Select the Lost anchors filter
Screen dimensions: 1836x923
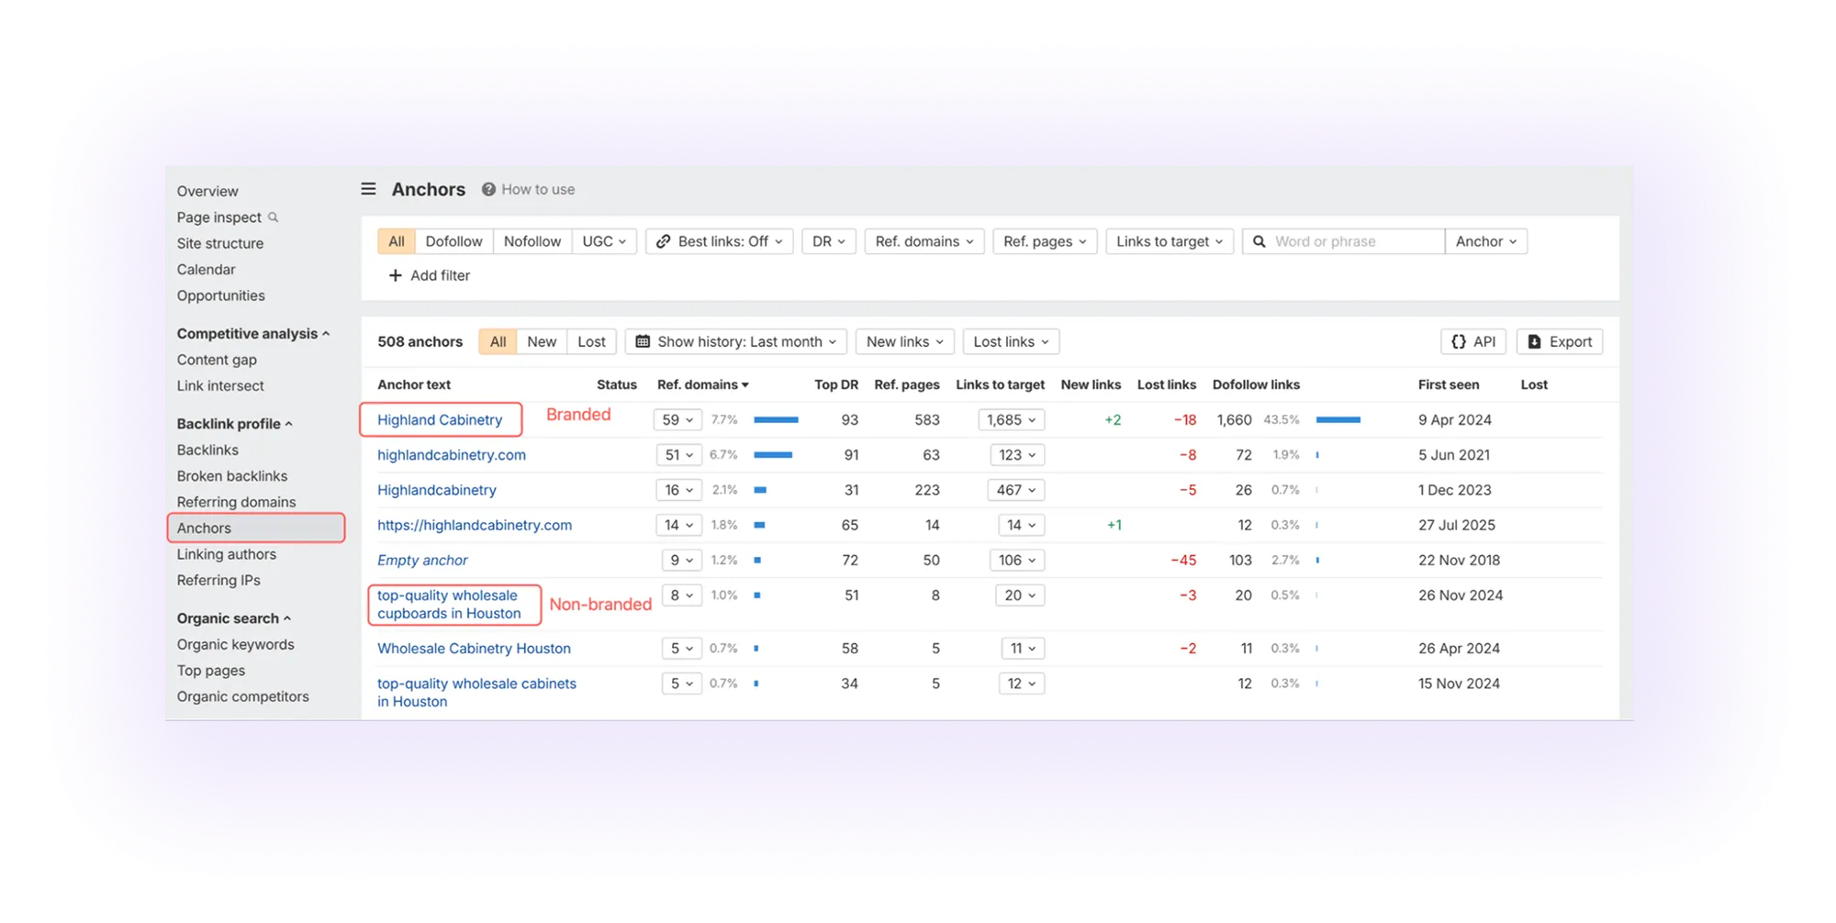[x=591, y=341]
